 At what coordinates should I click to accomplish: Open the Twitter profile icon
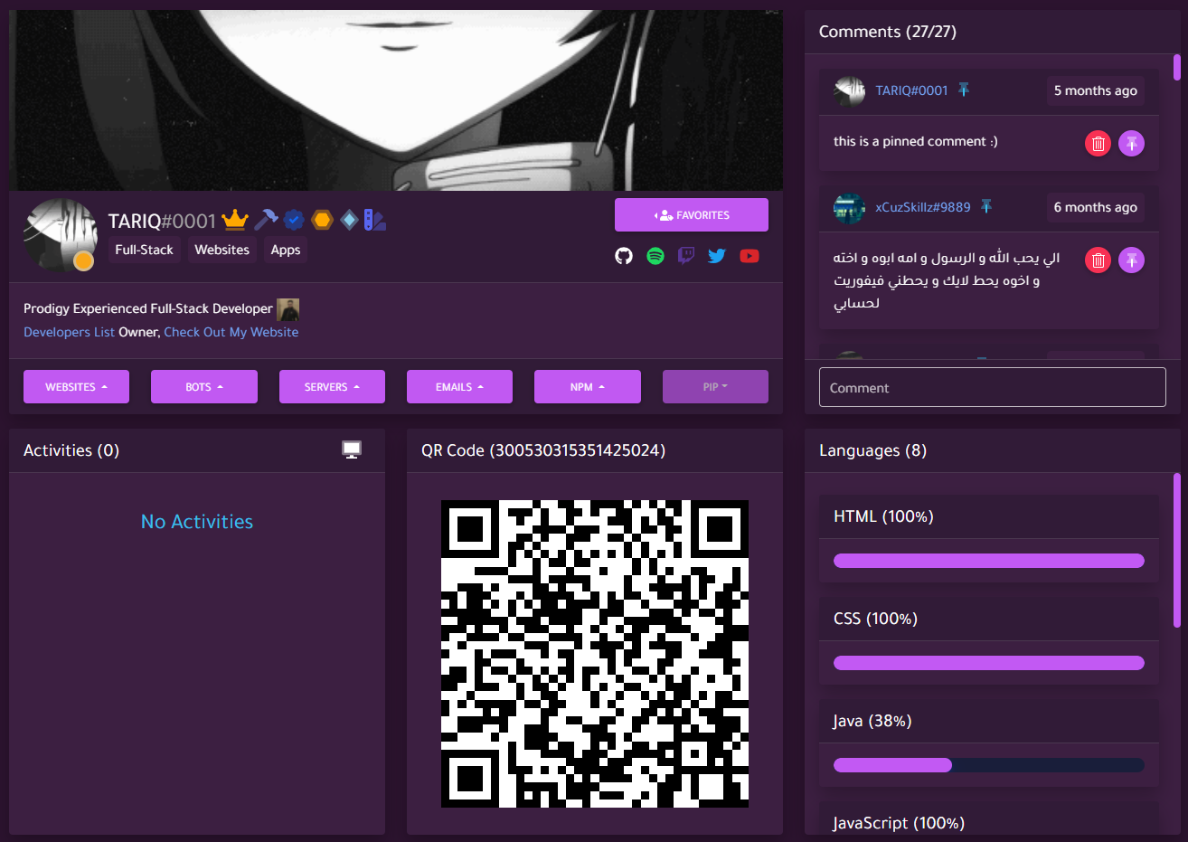(717, 256)
